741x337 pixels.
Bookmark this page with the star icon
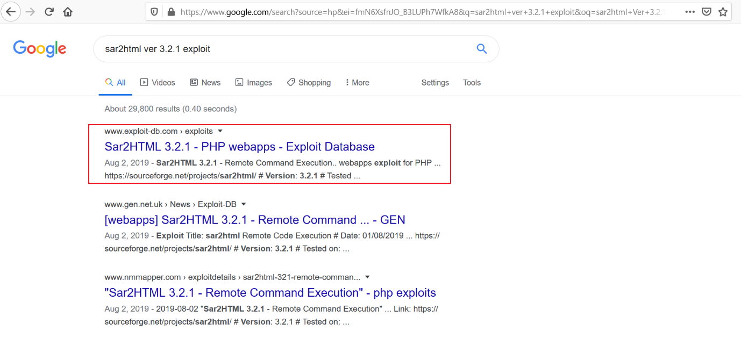point(723,12)
